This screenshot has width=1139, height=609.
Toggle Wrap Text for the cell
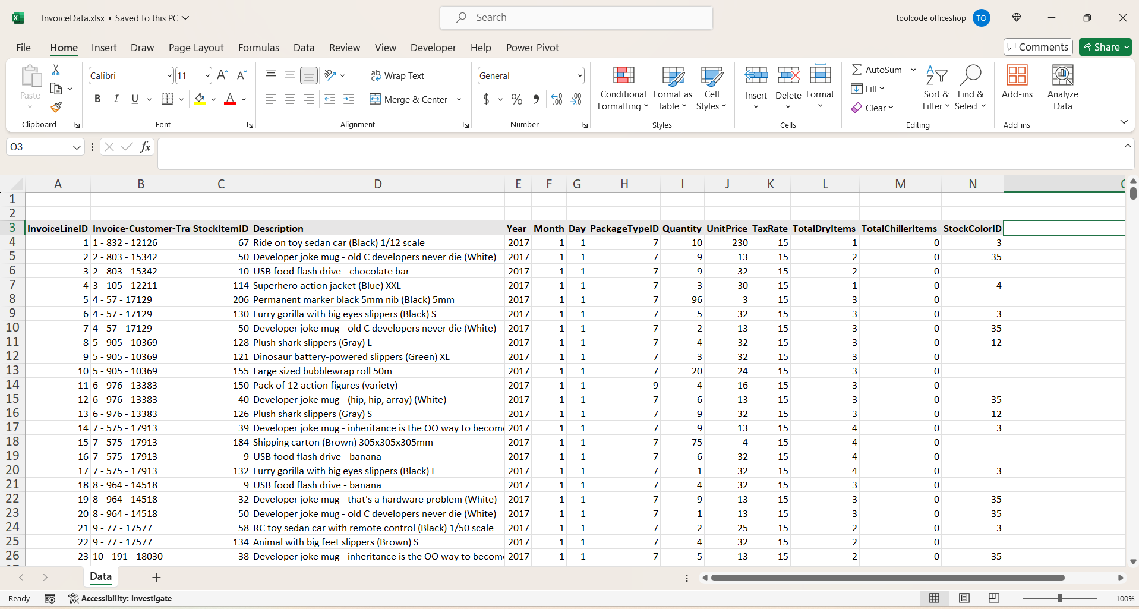click(397, 75)
